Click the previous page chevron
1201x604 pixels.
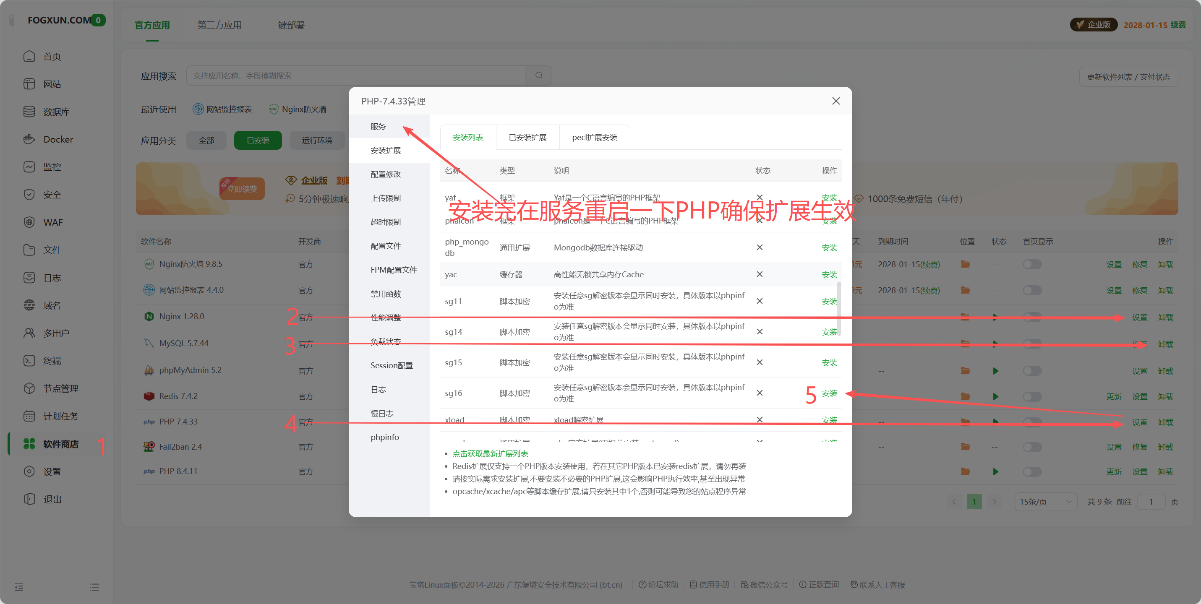(x=953, y=502)
